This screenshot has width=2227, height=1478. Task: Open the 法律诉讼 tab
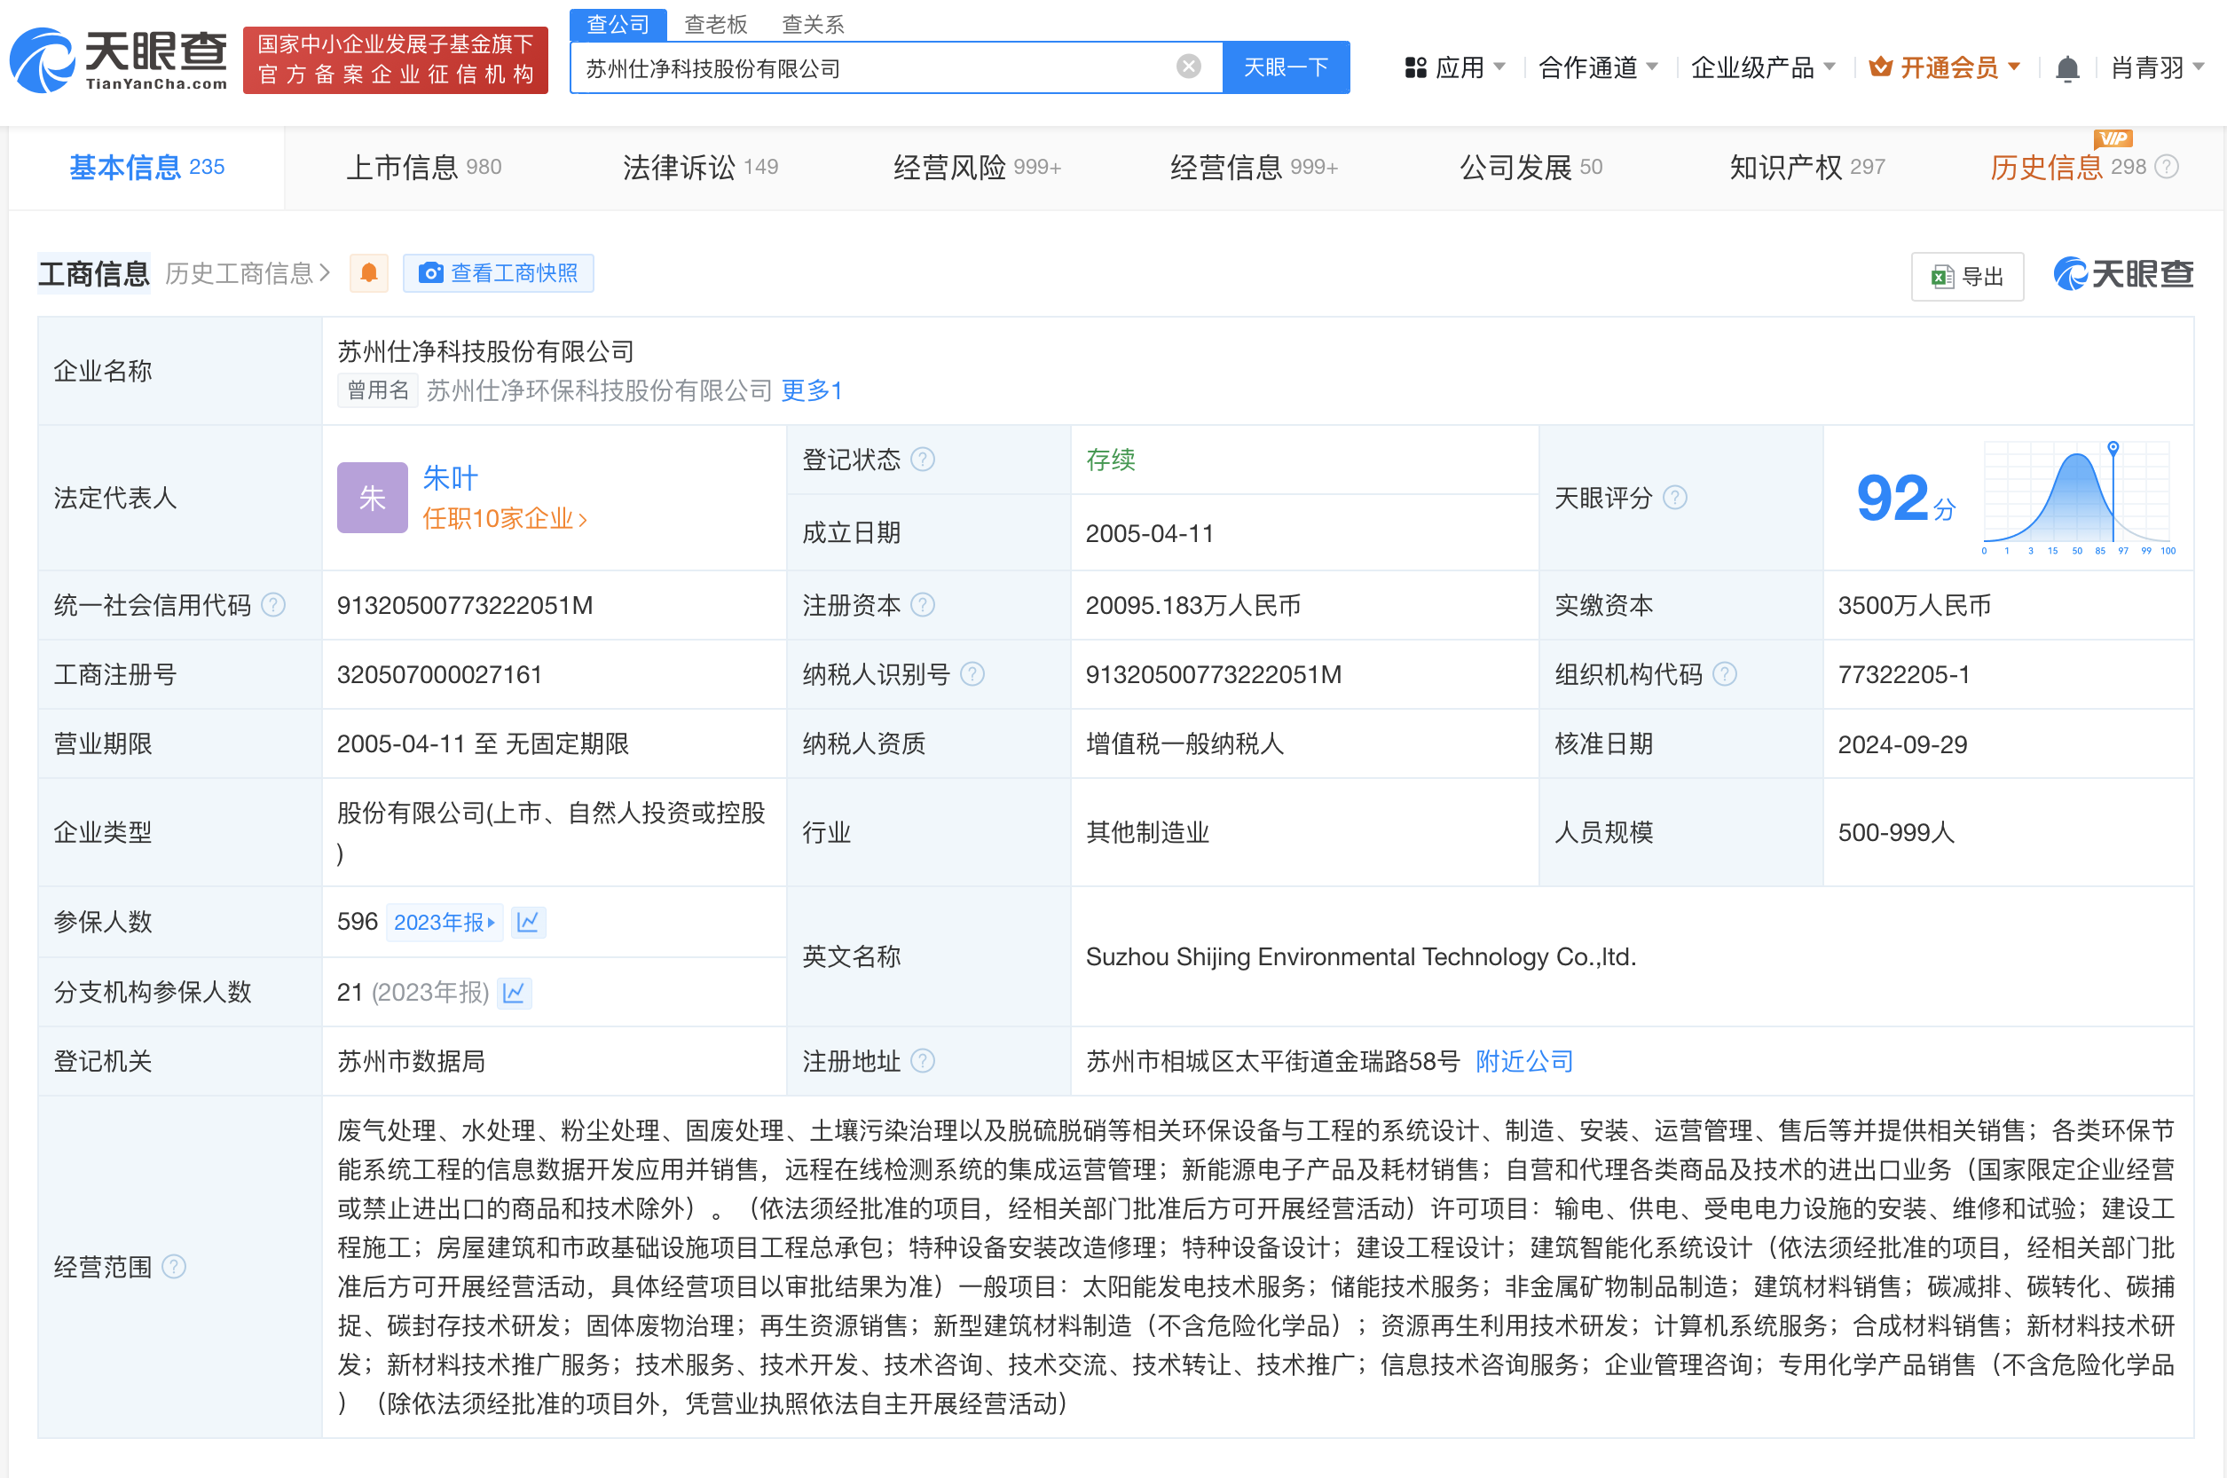click(x=700, y=167)
